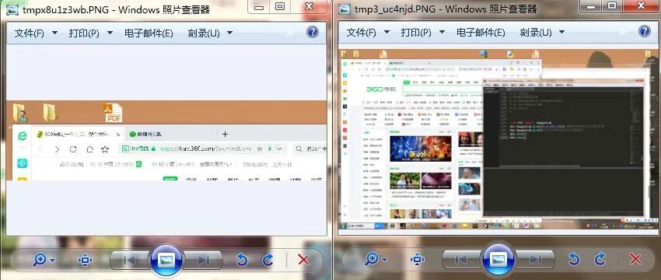Maximize the left photo viewer window
The image size is (661, 280).
[280, 6]
